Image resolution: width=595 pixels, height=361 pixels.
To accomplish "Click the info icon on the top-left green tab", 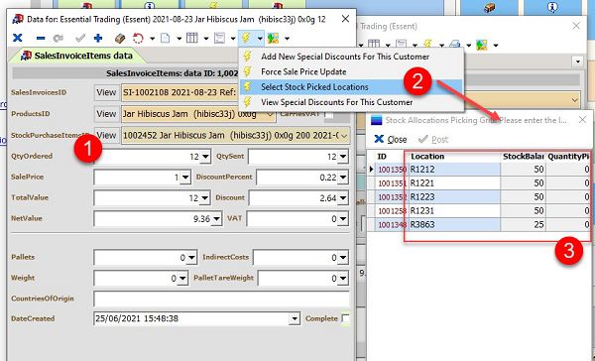I will coord(150,5).
